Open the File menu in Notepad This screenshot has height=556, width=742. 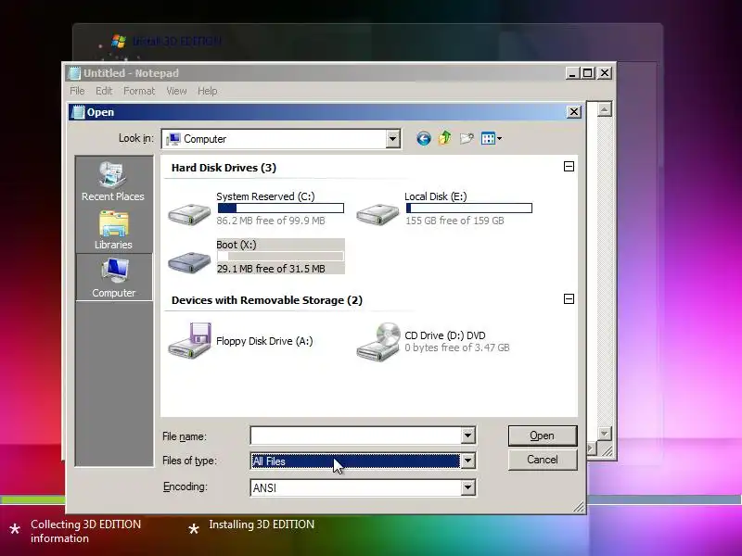tap(77, 91)
